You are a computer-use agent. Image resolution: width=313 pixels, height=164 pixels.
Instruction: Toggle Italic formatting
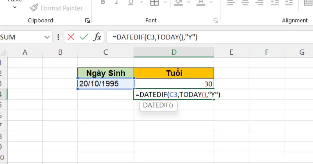[117, 2]
